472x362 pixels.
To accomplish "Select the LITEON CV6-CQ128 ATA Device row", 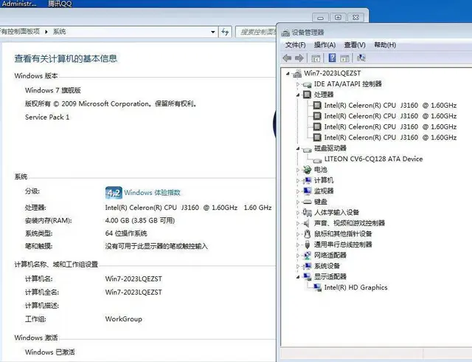I will 373,159.
